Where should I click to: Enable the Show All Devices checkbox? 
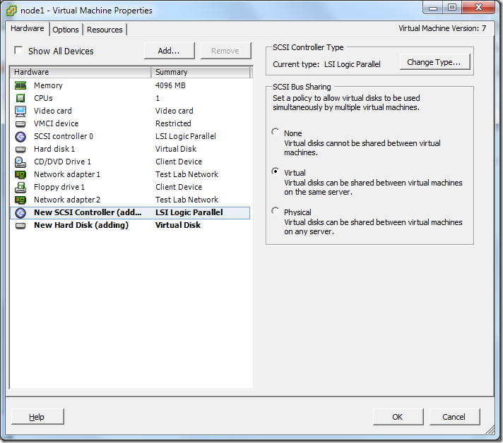pyautogui.click(x=18, y=51)
